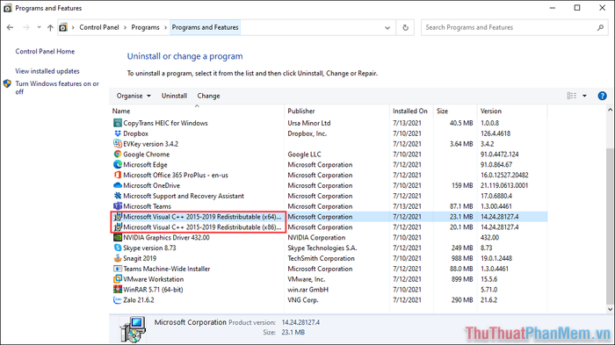Select the Visual C++ Redistributable (x86) icon
The width and height of the screenshot is (615, 345).
[117, 227]
